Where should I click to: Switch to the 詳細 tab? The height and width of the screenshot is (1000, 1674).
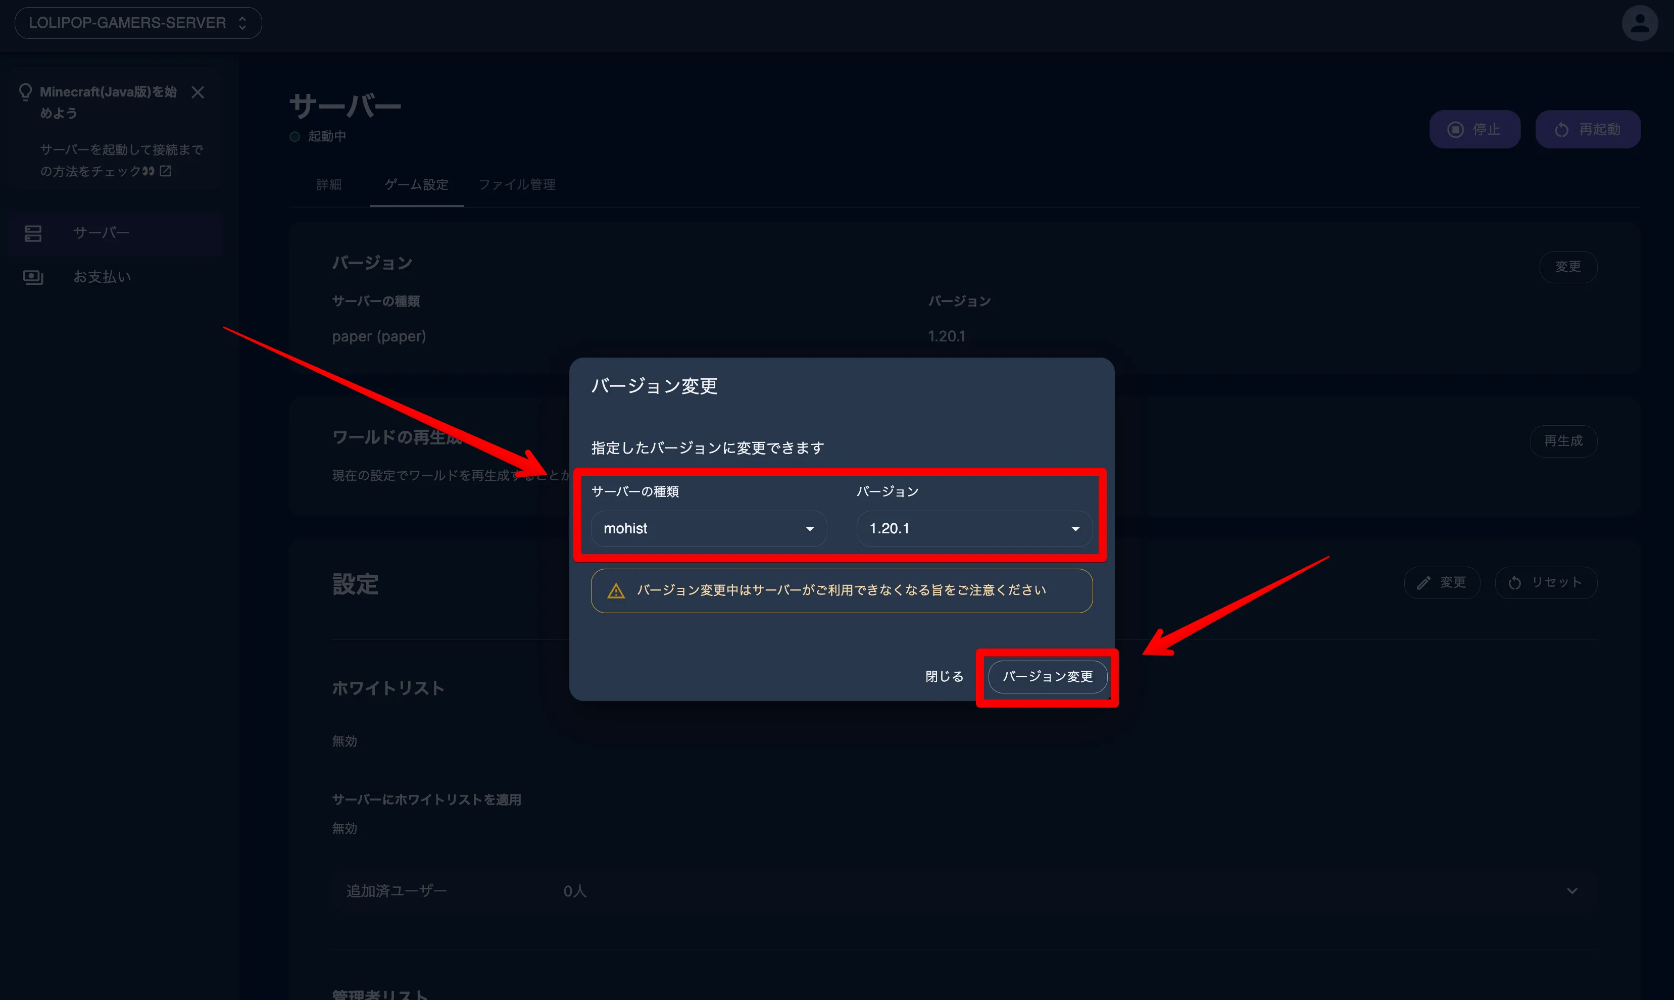[x=329, y=185]
